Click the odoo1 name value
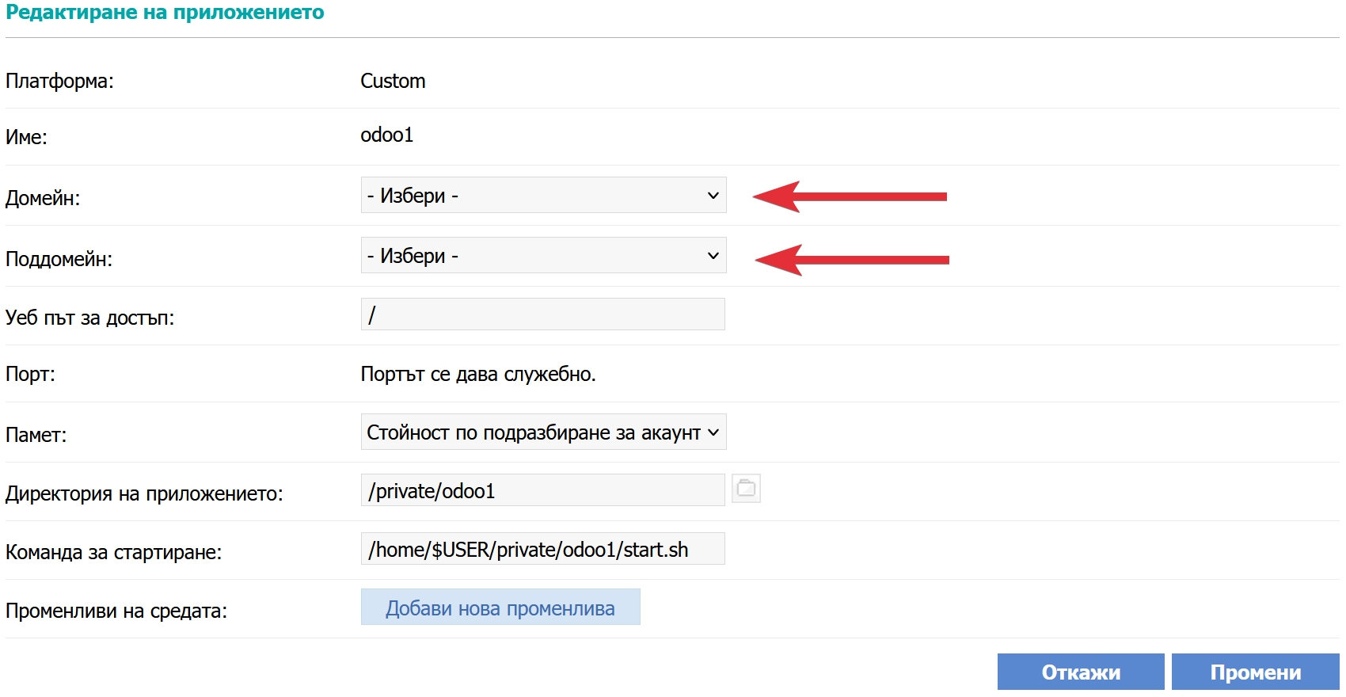Screen dimensions: 1346x697 387,135
